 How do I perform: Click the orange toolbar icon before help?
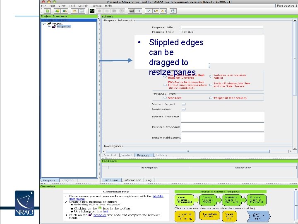pos(163,11)
